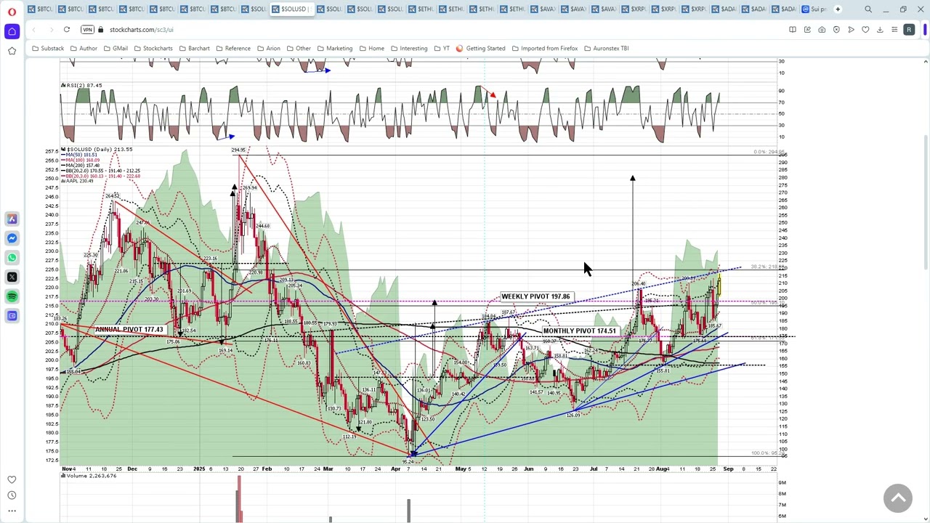Viewport: 930px width, 523px height.
Task: Open Facebook Messenger in the sidebar
Action: (12, 238)
